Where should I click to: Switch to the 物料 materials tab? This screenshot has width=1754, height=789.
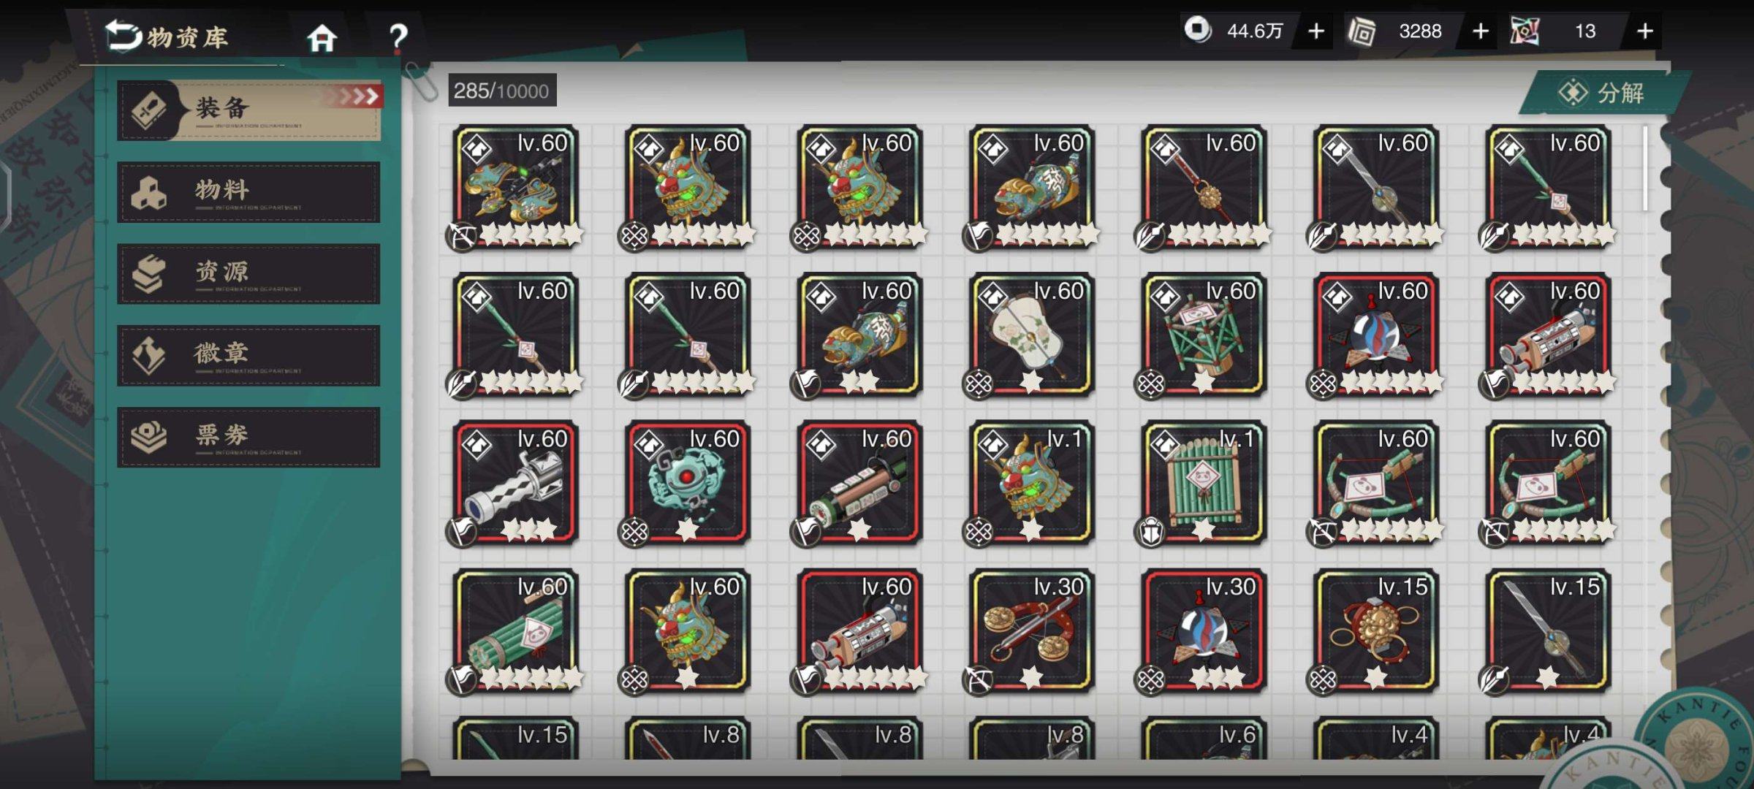tap(248, 191)
